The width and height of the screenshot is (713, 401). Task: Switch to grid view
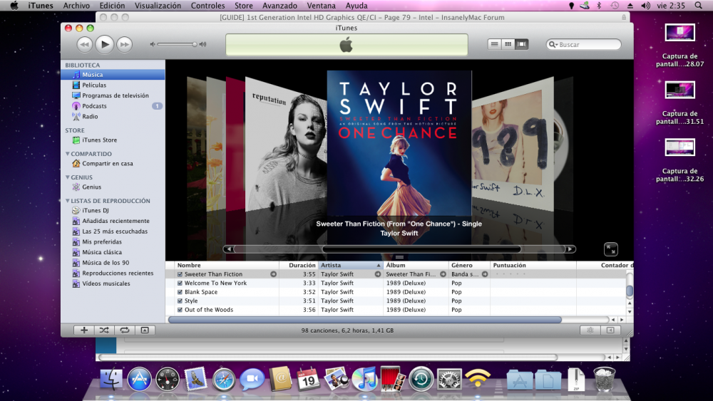coord(508,44)
